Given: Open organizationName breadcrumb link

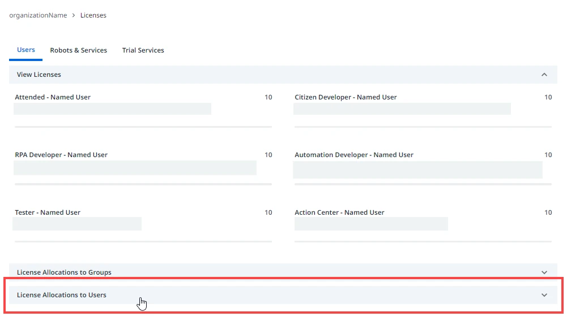Looking at the screenshot, I should coord(38,15).
